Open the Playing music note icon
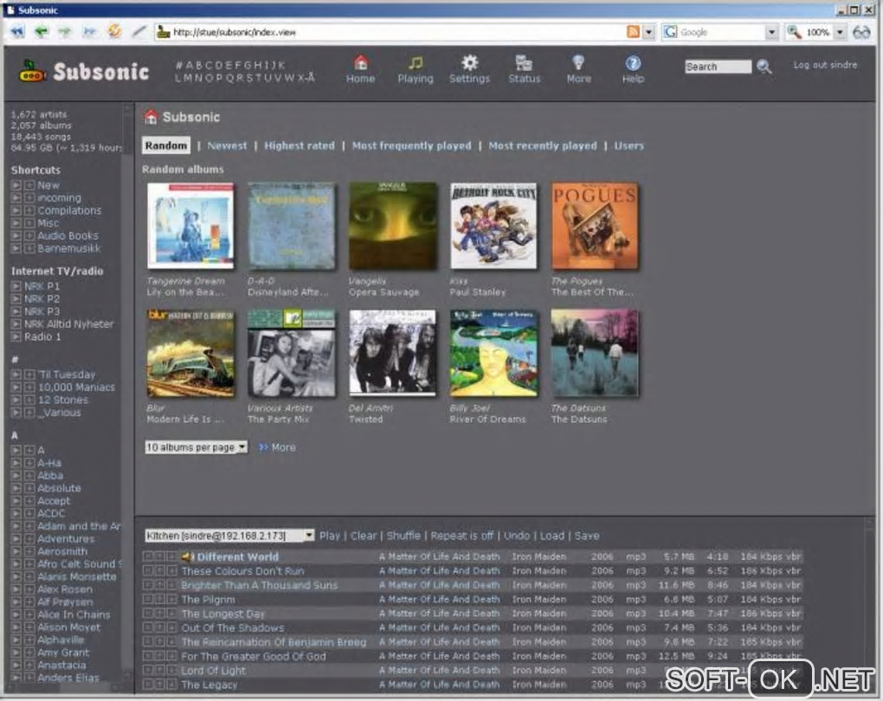The image size is (883, 701). pyautogui.click(x=416, y=62)
